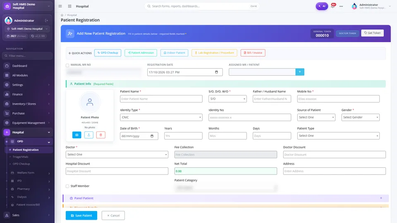The image size is (397, 223).
Task: Open the Doctor Select One dropdown
Action: click(117, 154)
